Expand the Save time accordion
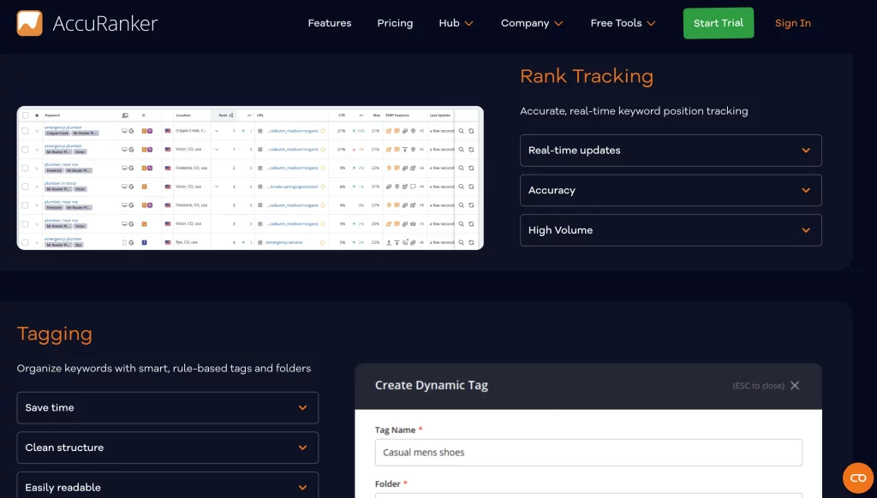The width and height of the screenshot is (877, 498). (167, 407)
